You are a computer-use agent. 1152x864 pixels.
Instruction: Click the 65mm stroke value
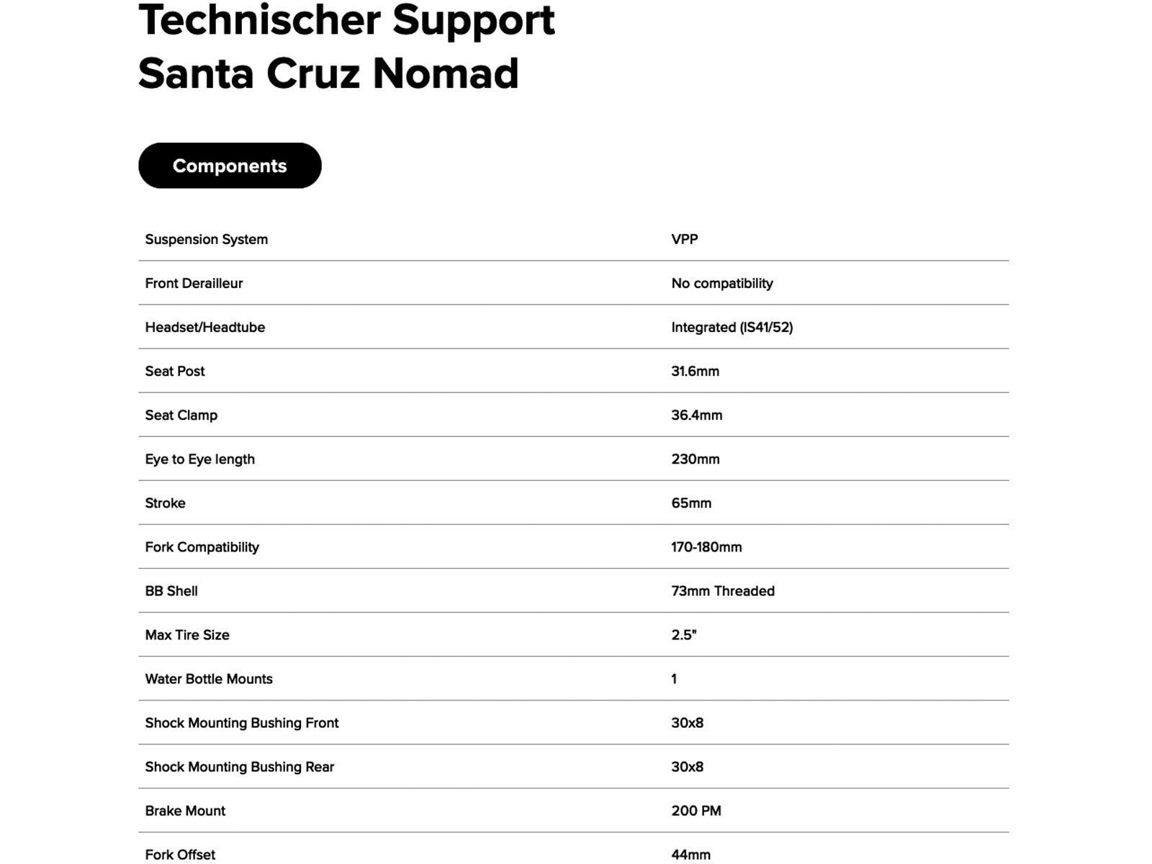point(691,503)
